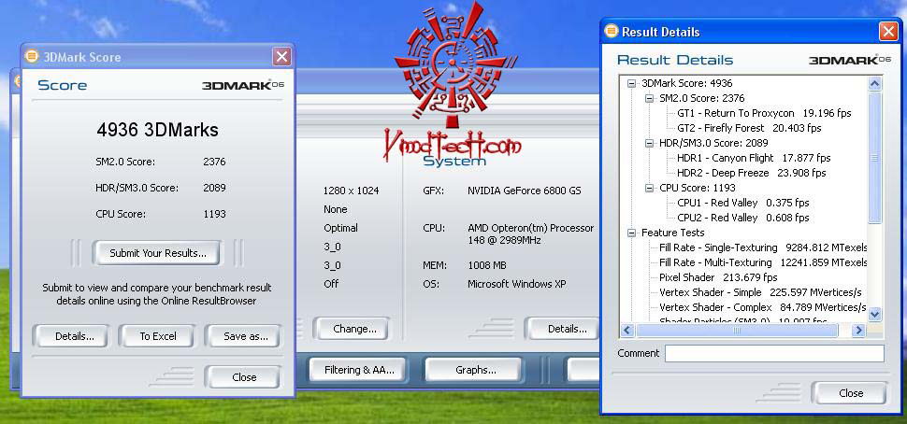Click the vertical scrollbar down arrow
This screenshot has height=424, width=907.
click(874, 314)
